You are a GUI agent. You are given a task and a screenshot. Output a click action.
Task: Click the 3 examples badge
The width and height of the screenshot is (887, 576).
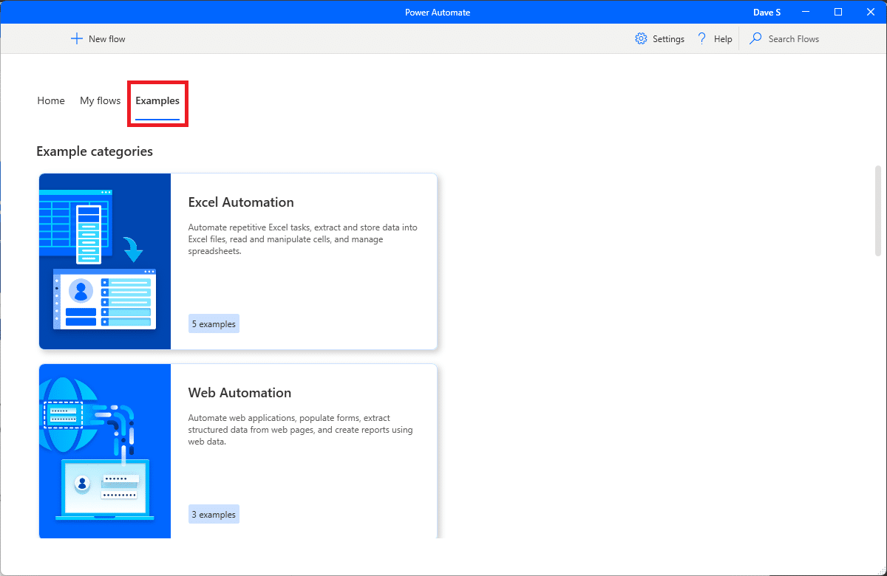214,514
